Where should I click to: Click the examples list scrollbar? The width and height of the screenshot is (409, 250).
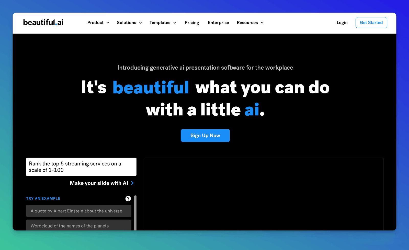135,213
